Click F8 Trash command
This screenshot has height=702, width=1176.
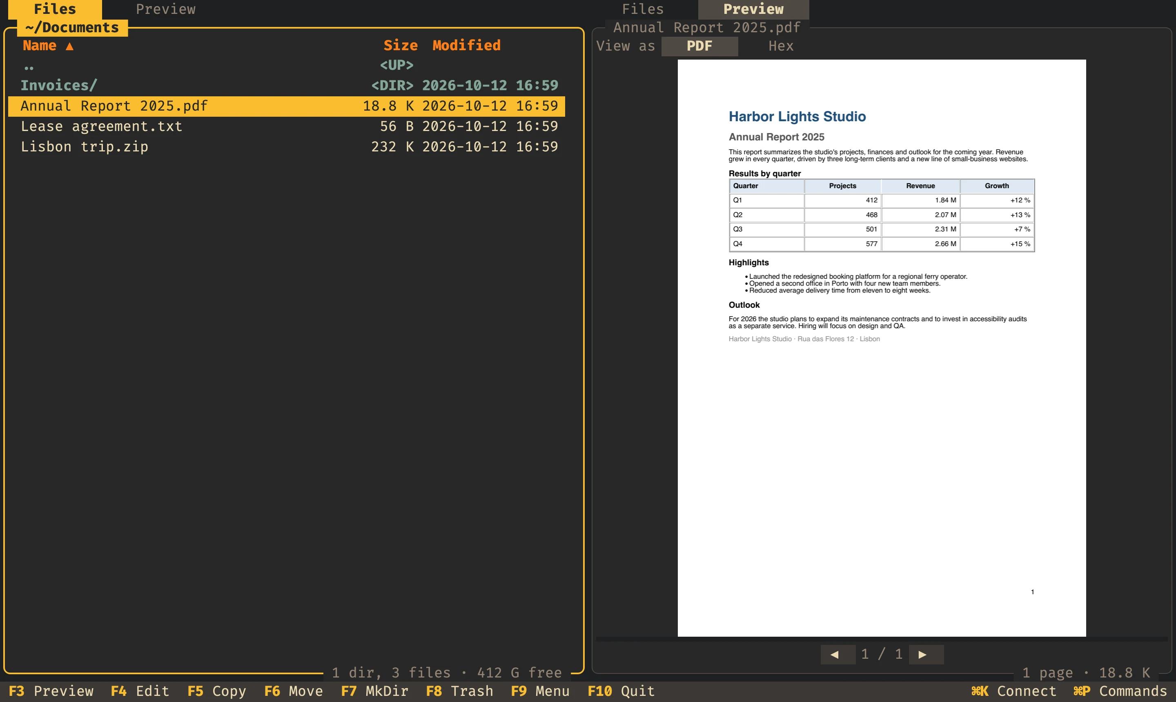pyautogui.click(x=459, y=691)
